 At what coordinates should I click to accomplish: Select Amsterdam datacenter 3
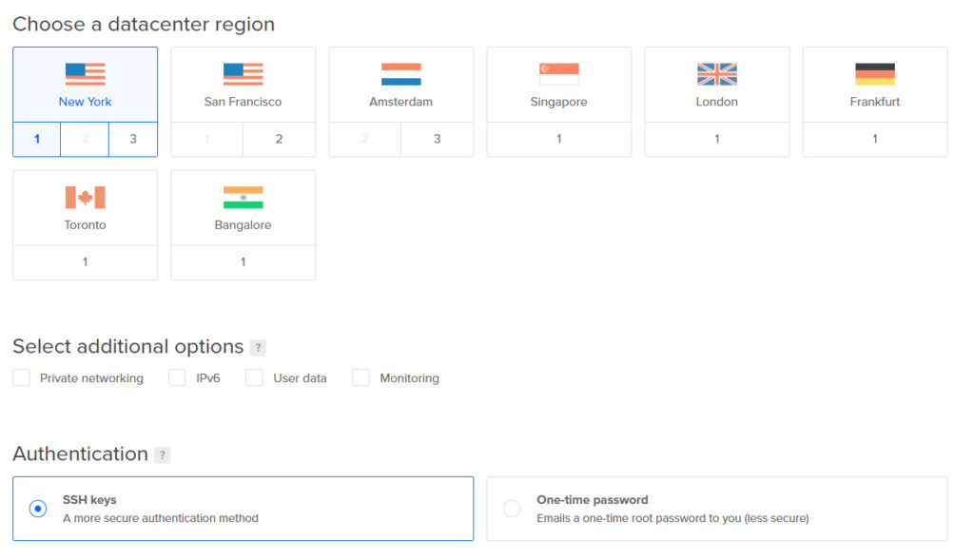437,139
